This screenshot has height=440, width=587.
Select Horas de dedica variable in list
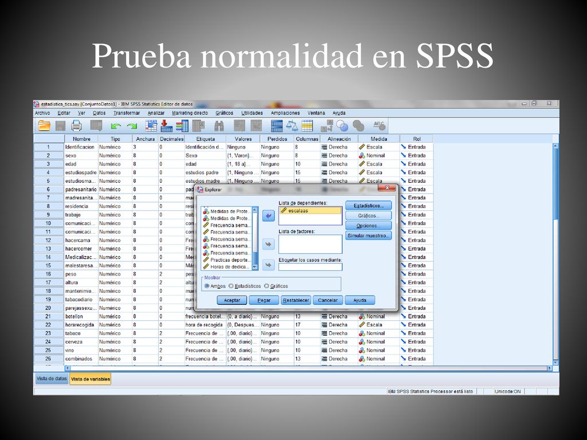pos(227,267)
